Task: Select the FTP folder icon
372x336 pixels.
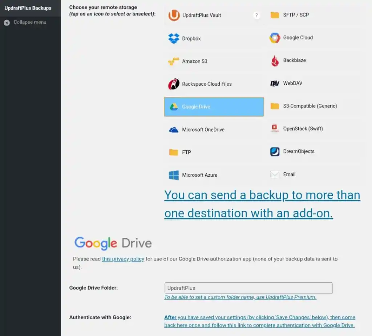Action: [173, 152]
